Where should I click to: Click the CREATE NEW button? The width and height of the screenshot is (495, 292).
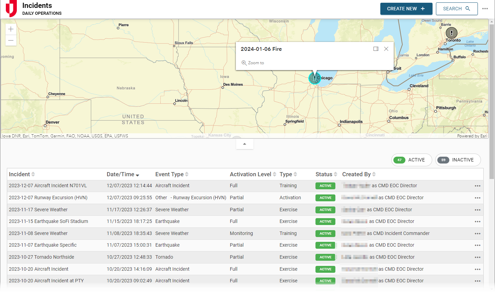click(x=406, y=9)
